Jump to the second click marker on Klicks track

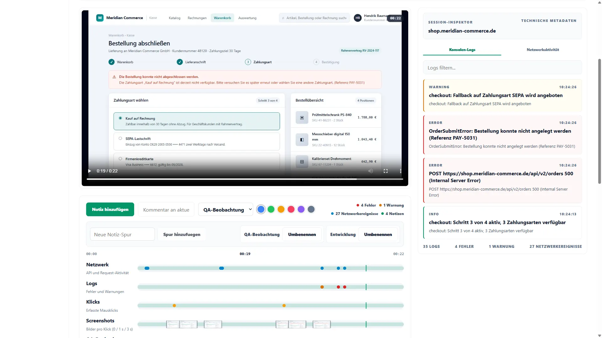coord(284,306)
